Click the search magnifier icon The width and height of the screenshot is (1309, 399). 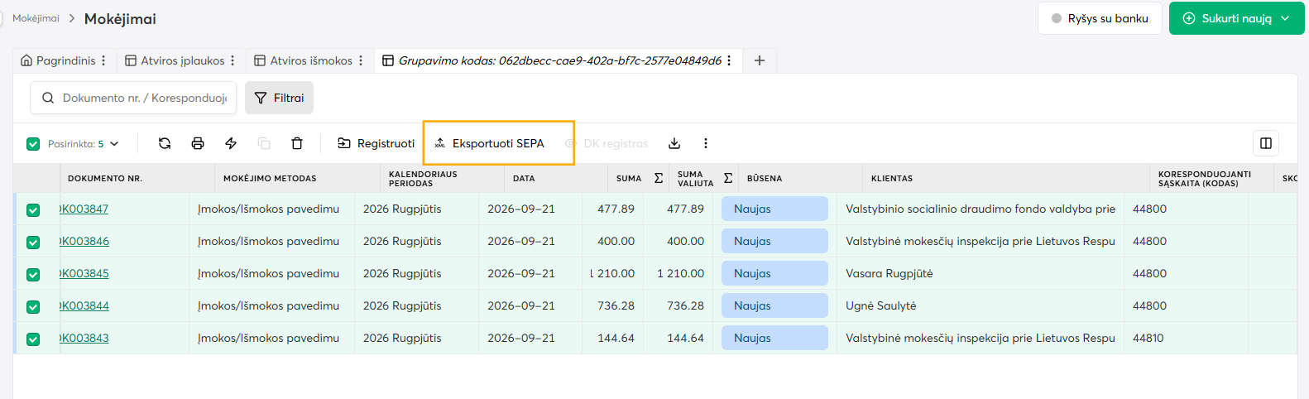[x=48, y=98]
